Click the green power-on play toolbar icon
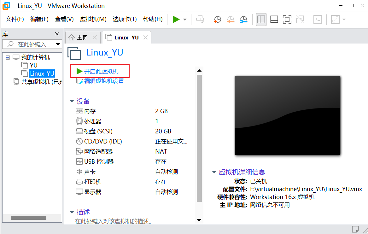The height and width of the screenshot is (234, 368). 176,20
